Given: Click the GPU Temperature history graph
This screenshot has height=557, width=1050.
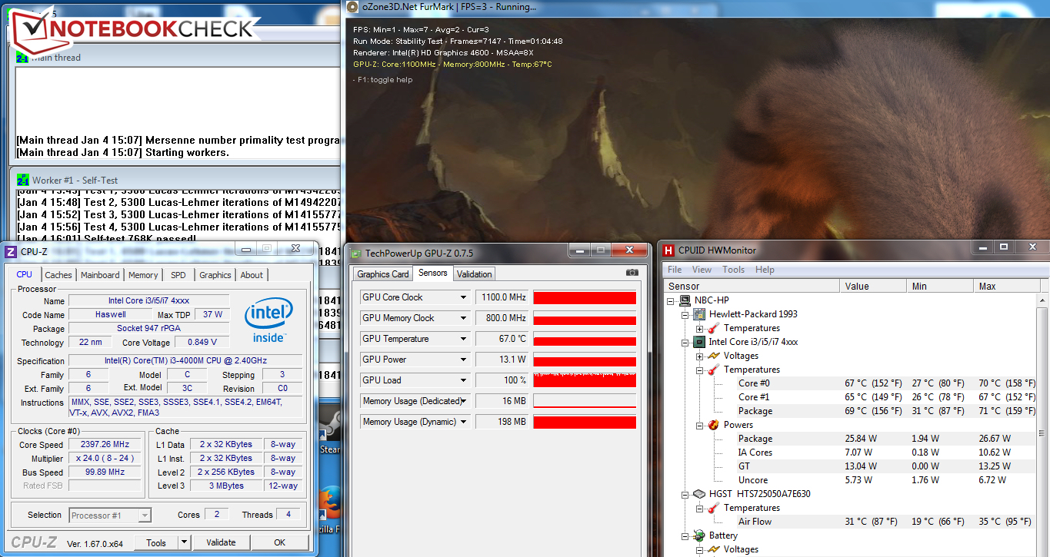Looking at the screenshot, I should click(x=585, y=339).
